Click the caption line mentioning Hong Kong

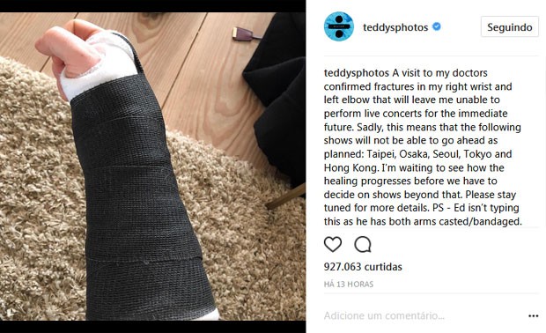[x=414, y=167]
